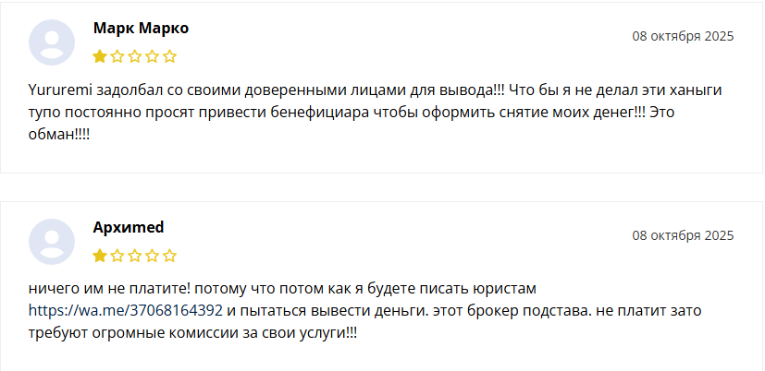Click the fifth star in Марк Марко's rating
Screen dimensions: 765x371
click(x=169, y=56)
